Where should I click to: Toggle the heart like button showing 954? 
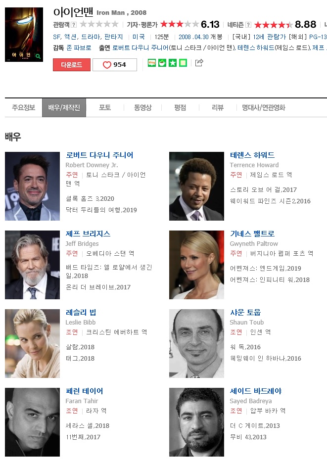[x=115, y=65]
